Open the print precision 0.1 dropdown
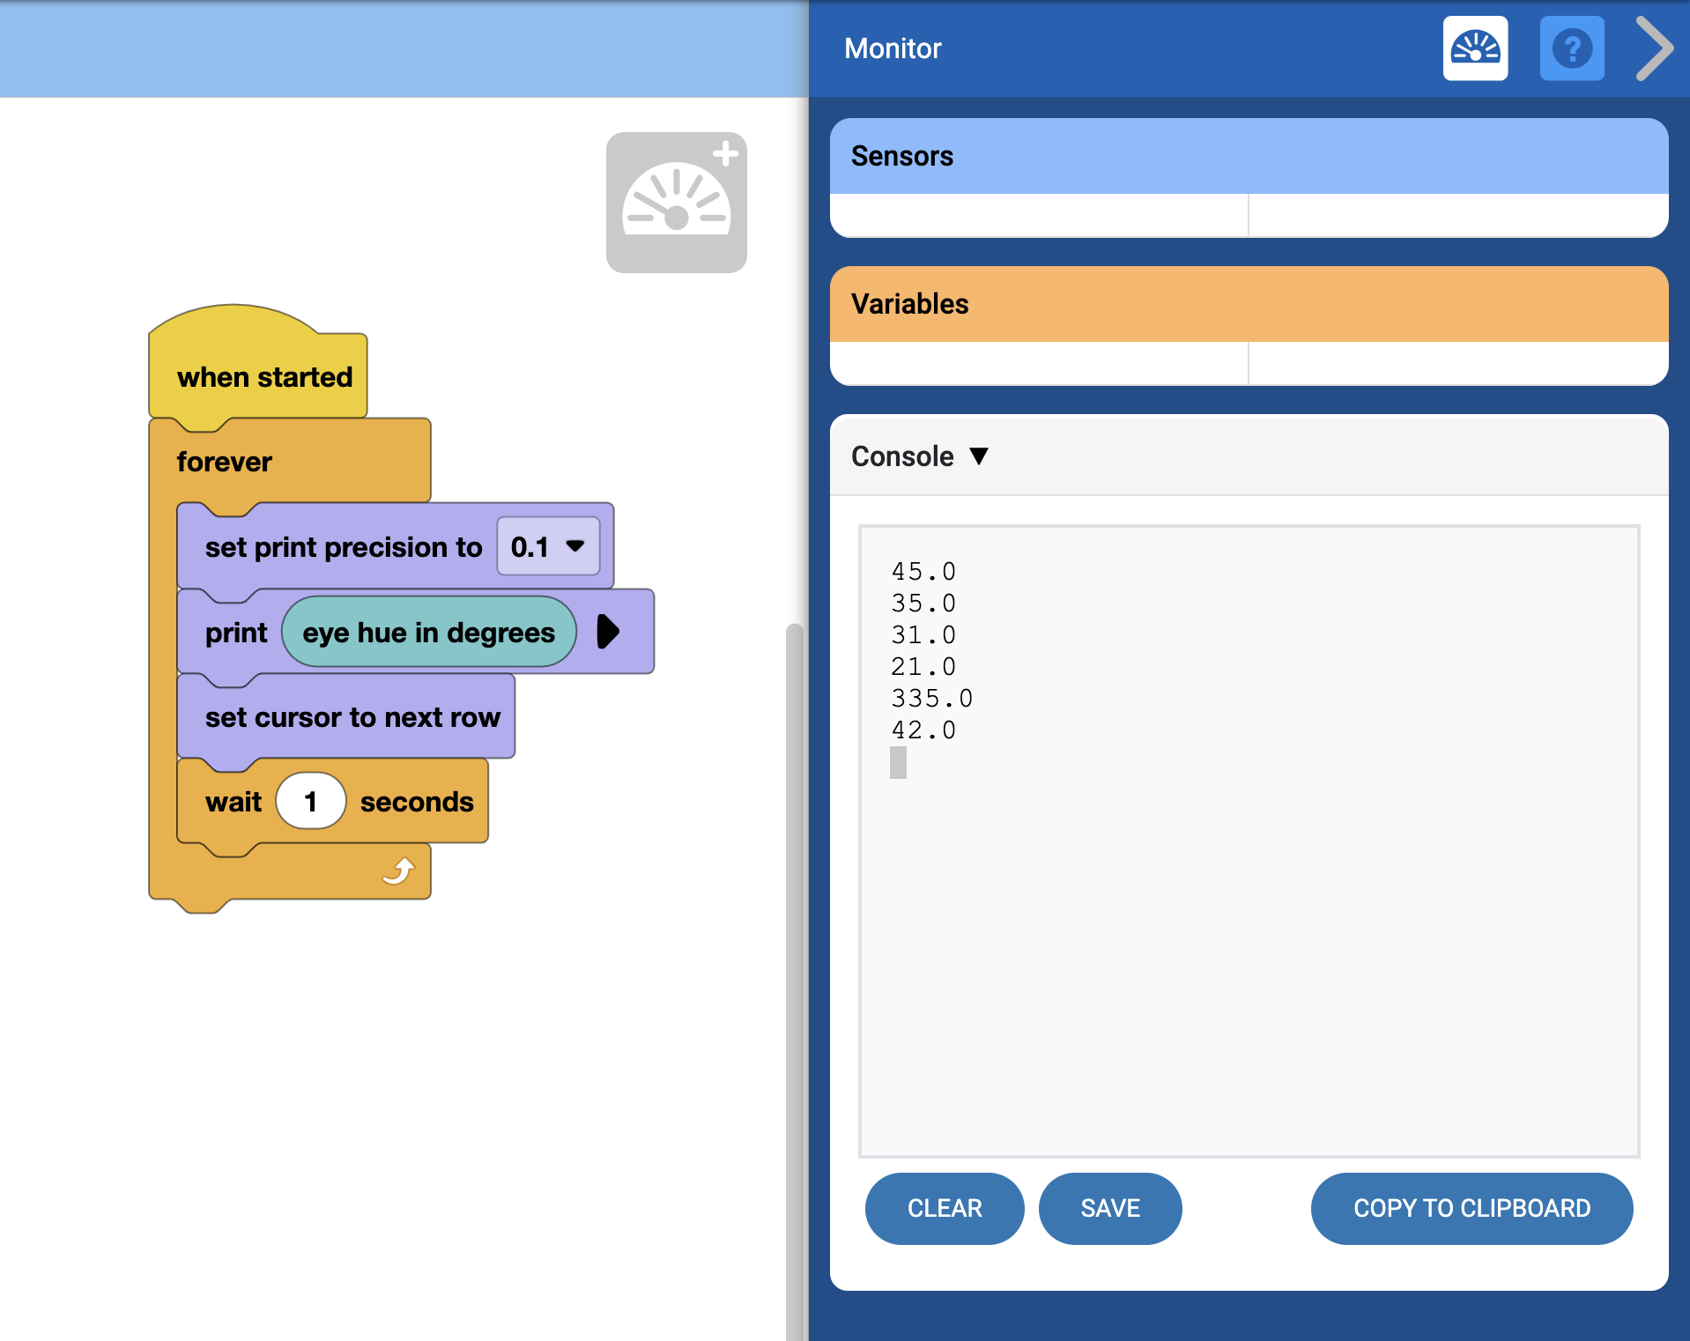1690x1341 pixels. point(548,546)
